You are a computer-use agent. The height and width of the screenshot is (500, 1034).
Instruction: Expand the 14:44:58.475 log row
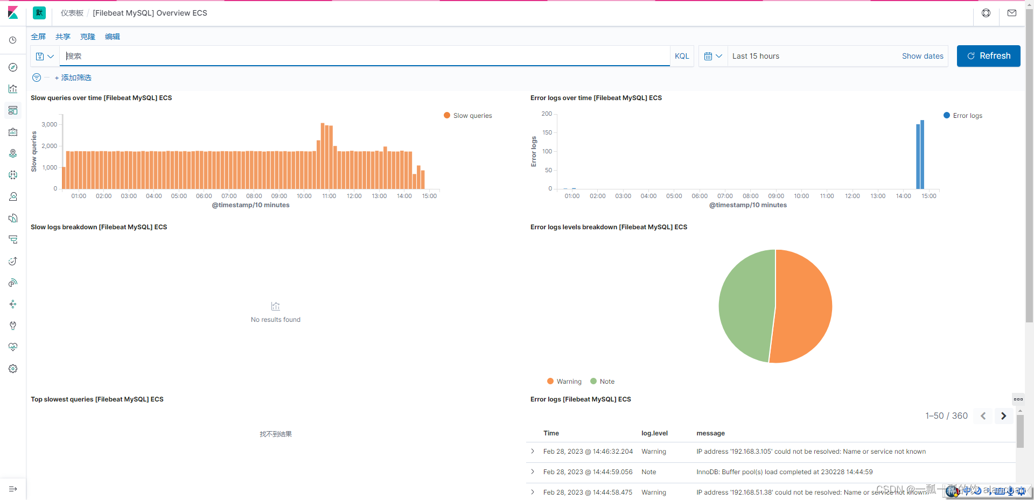coord(533,492)
